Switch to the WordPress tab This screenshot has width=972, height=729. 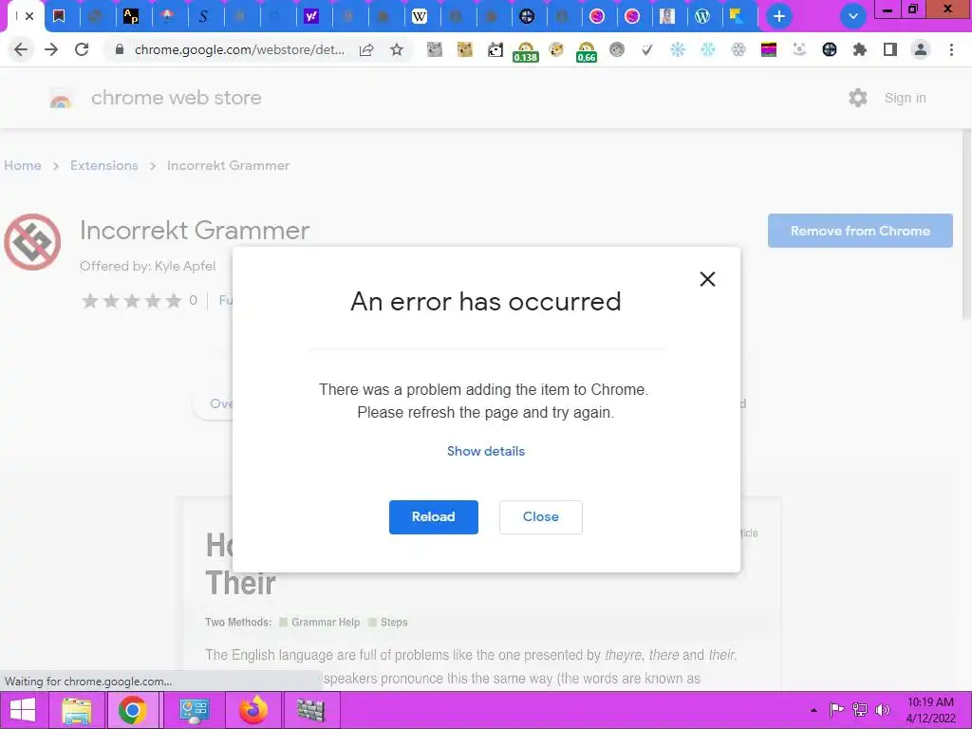tap(702, 17)
